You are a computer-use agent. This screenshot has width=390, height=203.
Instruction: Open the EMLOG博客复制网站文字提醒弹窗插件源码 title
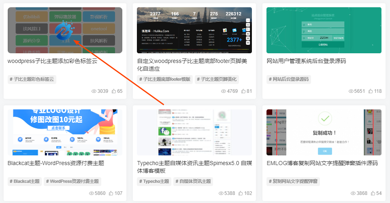click(x=322, y=163)
